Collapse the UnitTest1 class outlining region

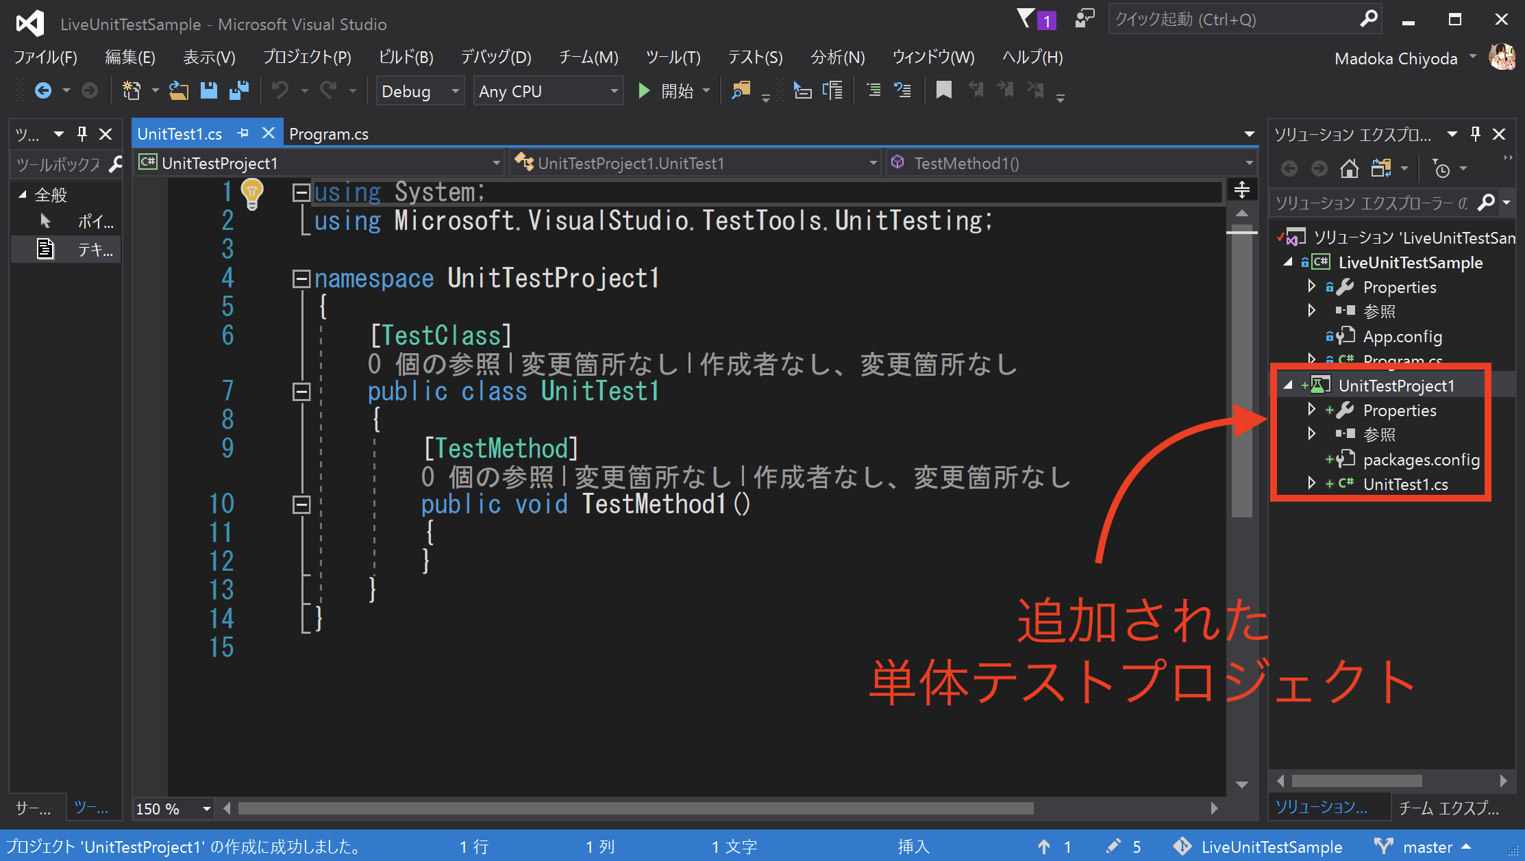[x=301, y=391]
